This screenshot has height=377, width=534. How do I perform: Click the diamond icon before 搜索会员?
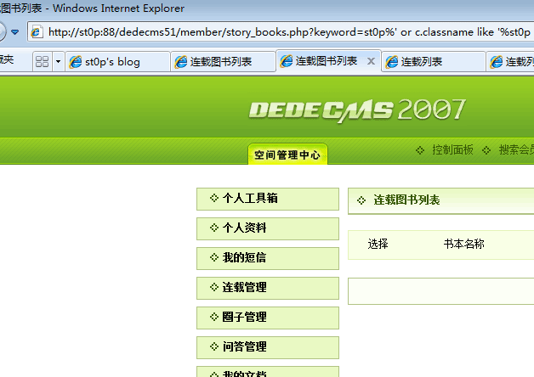[486, 150]
